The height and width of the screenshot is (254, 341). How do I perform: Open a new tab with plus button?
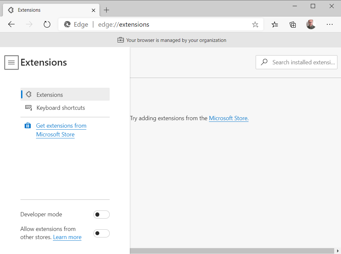[x=106, y=10]
